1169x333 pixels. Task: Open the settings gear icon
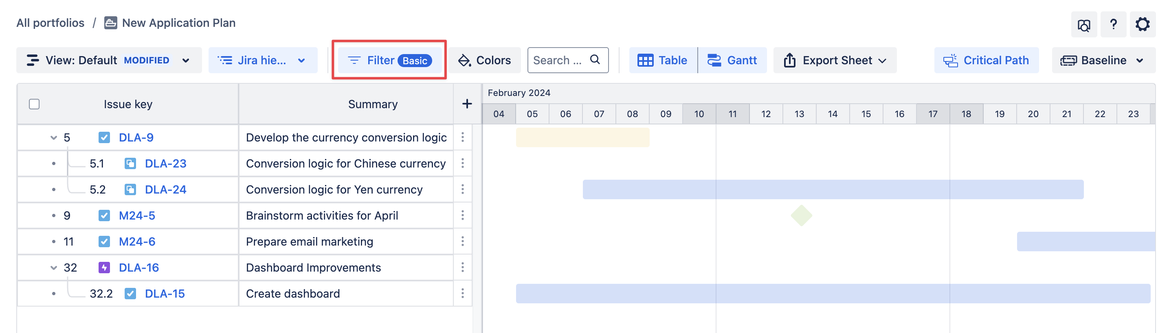pos(1142,24)
